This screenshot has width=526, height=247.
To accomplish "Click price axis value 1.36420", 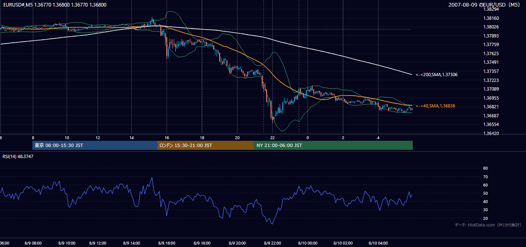I will [x=491, y=133].
